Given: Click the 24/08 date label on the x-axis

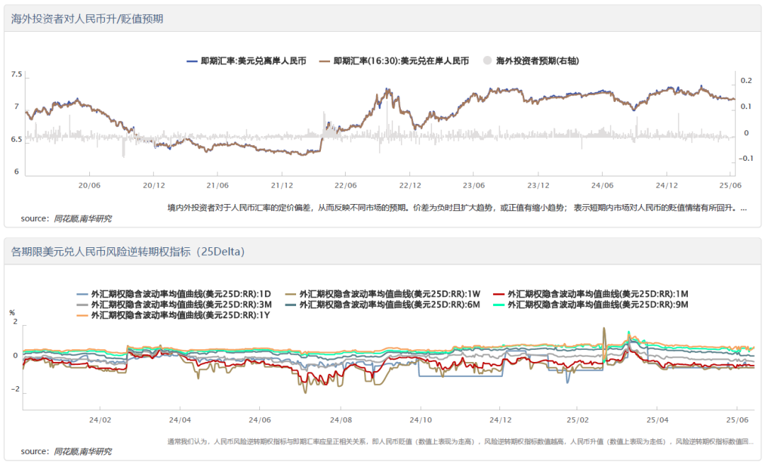Looking at the screenshot, I should coord(341,419).
